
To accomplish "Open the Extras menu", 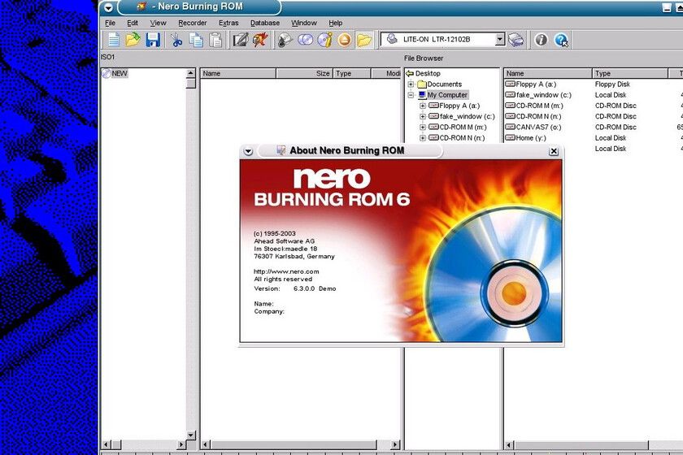I will click(228, 23).
